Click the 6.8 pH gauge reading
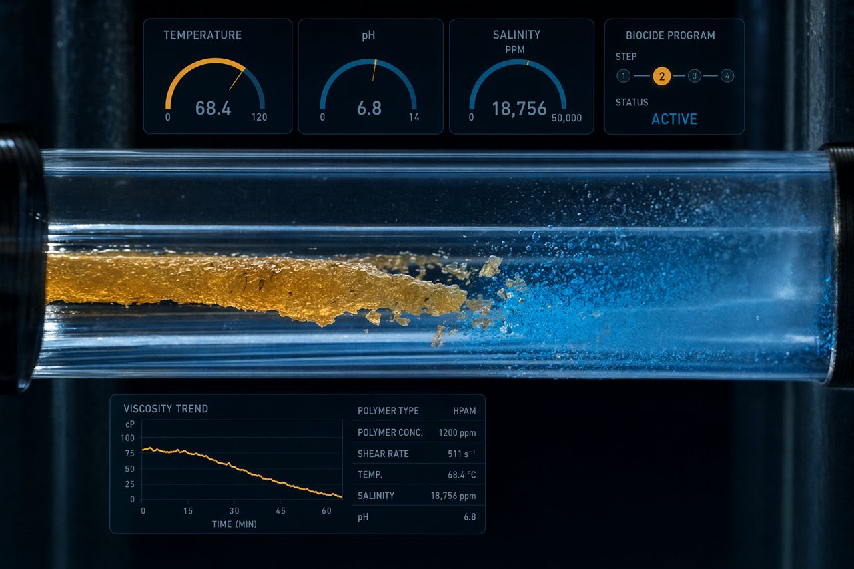The width and height of the screenshot is (854, 569). coord(369,108)
